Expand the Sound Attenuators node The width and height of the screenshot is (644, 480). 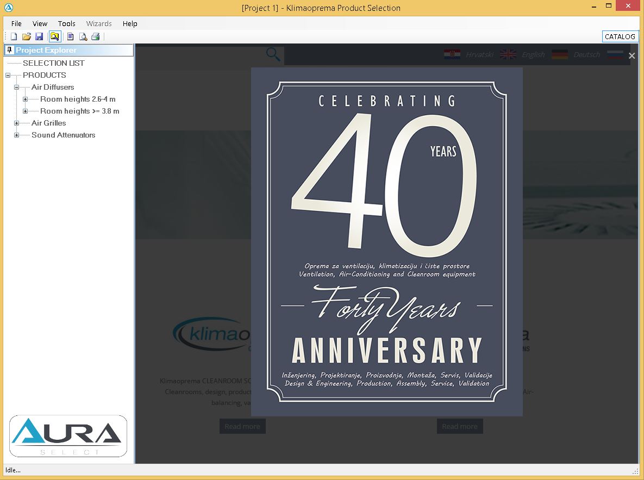(x=17, y=135)
